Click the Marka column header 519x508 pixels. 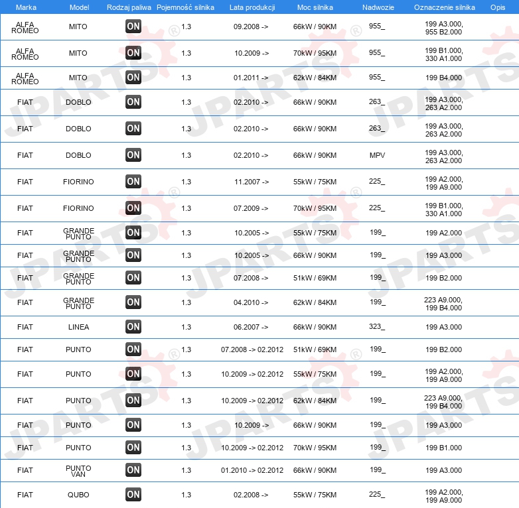[x=26, y=7]
